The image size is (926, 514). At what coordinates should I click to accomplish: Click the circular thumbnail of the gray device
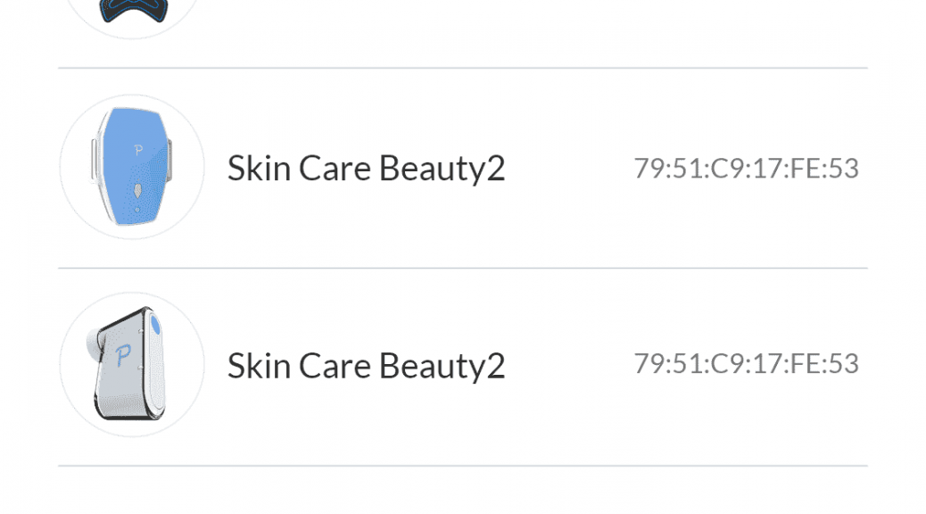[132, 364]
